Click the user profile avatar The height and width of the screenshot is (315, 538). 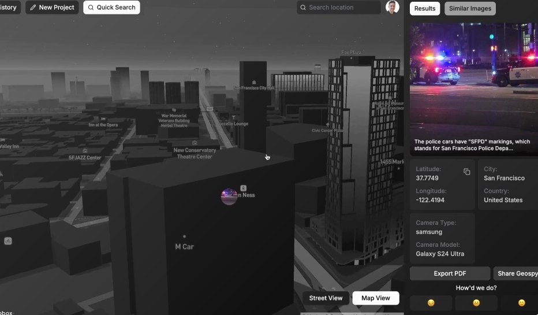(392, 8)
